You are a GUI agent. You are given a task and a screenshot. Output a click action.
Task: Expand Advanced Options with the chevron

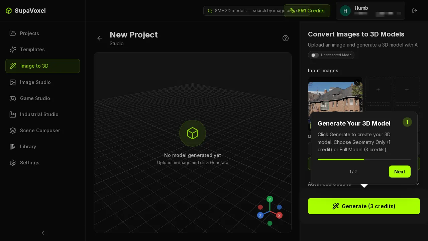[417, 184]
